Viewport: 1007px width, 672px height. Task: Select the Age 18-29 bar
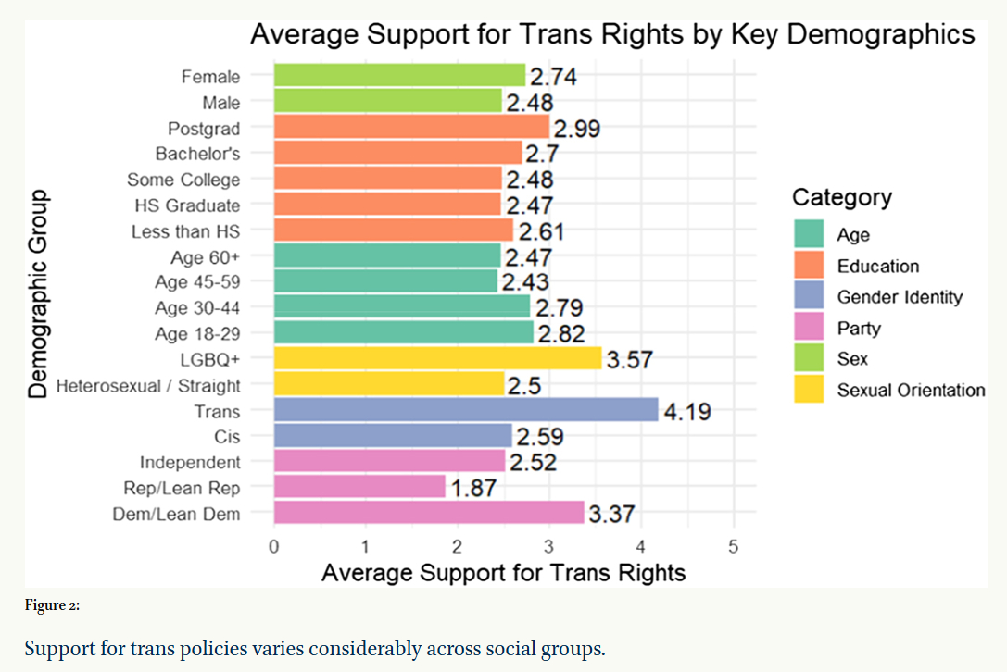click(403, 333)
